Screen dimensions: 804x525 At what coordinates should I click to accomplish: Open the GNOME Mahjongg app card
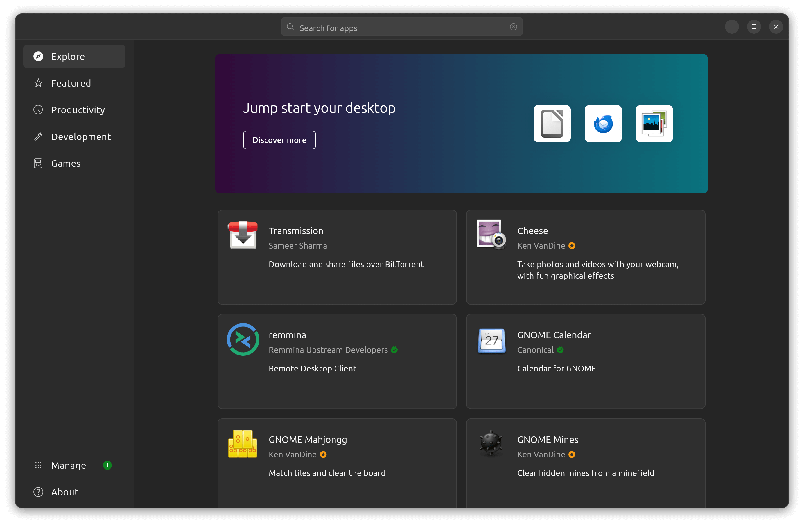point(337,463)
